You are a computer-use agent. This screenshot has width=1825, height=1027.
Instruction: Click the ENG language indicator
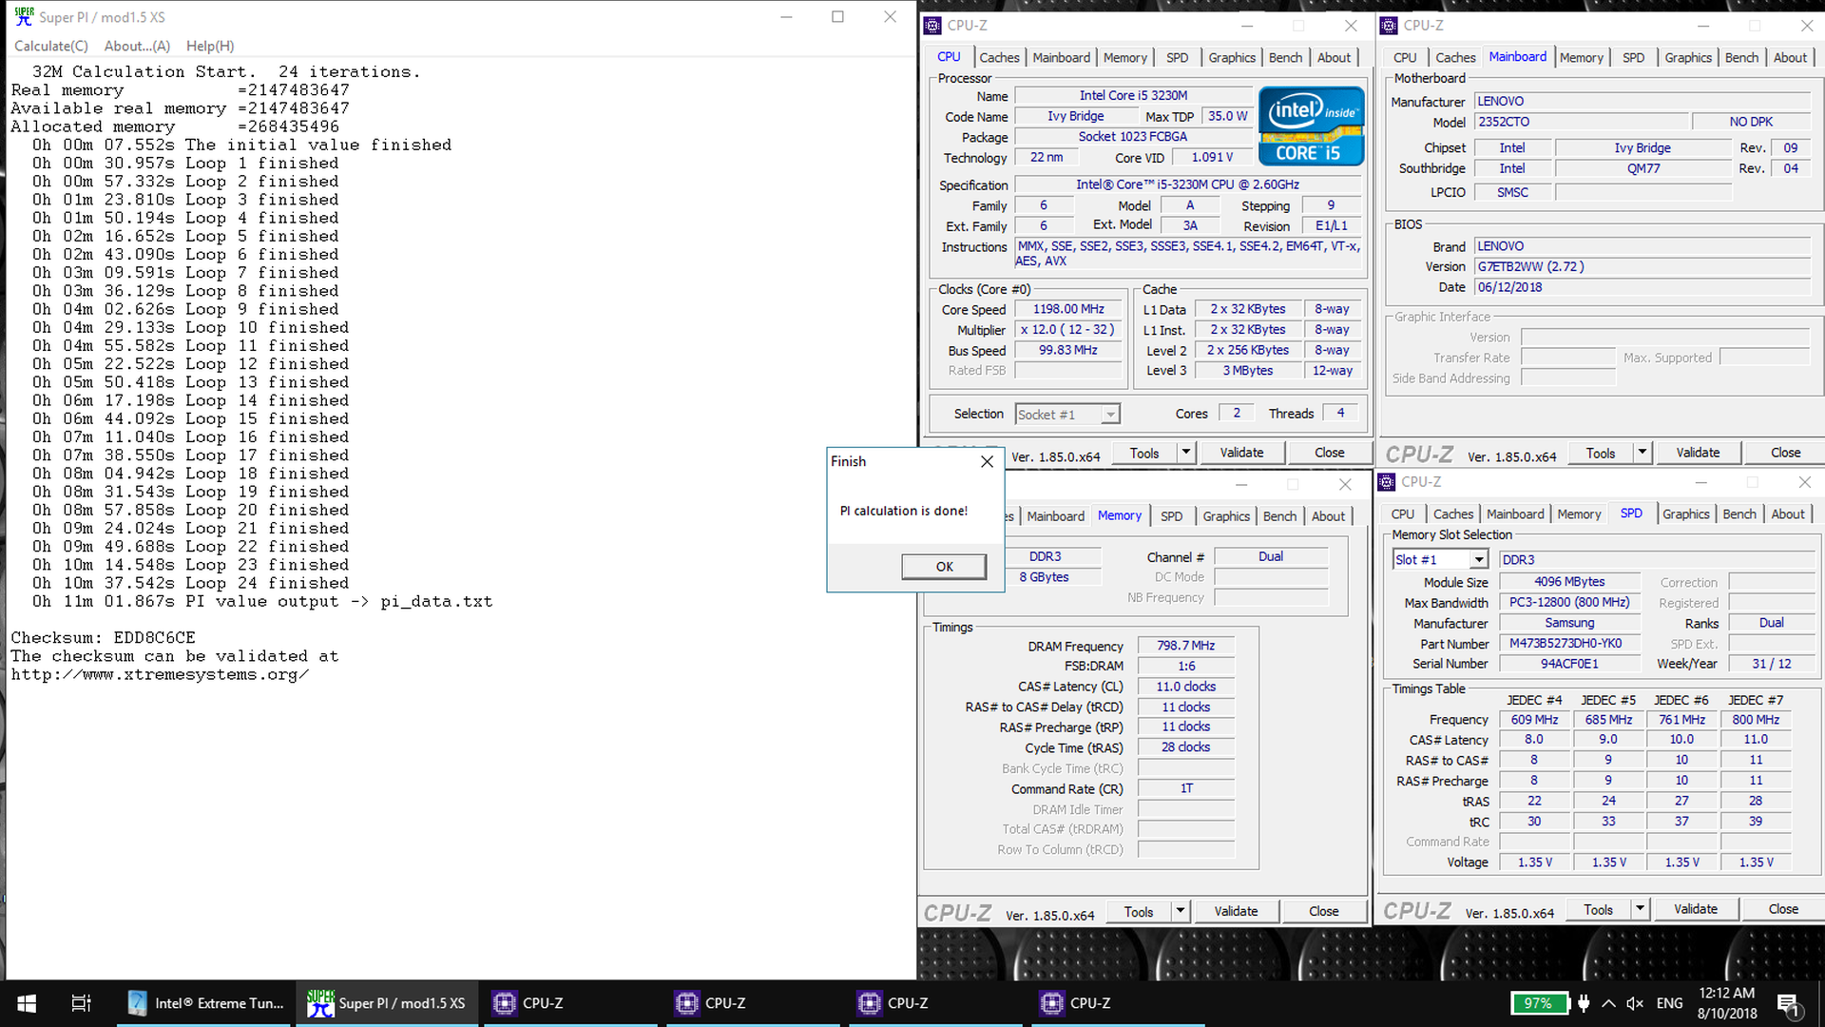click(1669, 1003)
